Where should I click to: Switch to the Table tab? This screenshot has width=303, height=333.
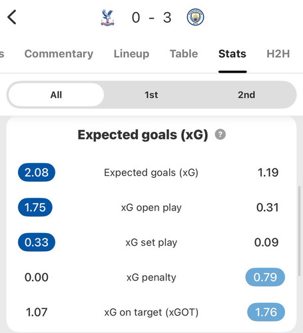tap(184, 54)
